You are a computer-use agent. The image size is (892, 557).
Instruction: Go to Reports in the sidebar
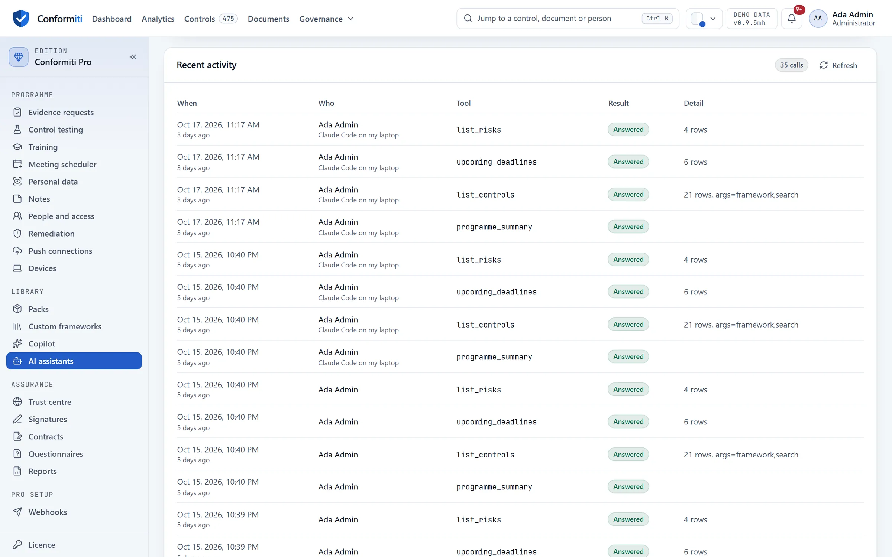(74, 471)
